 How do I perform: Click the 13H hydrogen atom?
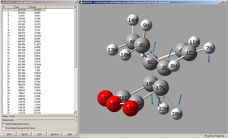112,50
